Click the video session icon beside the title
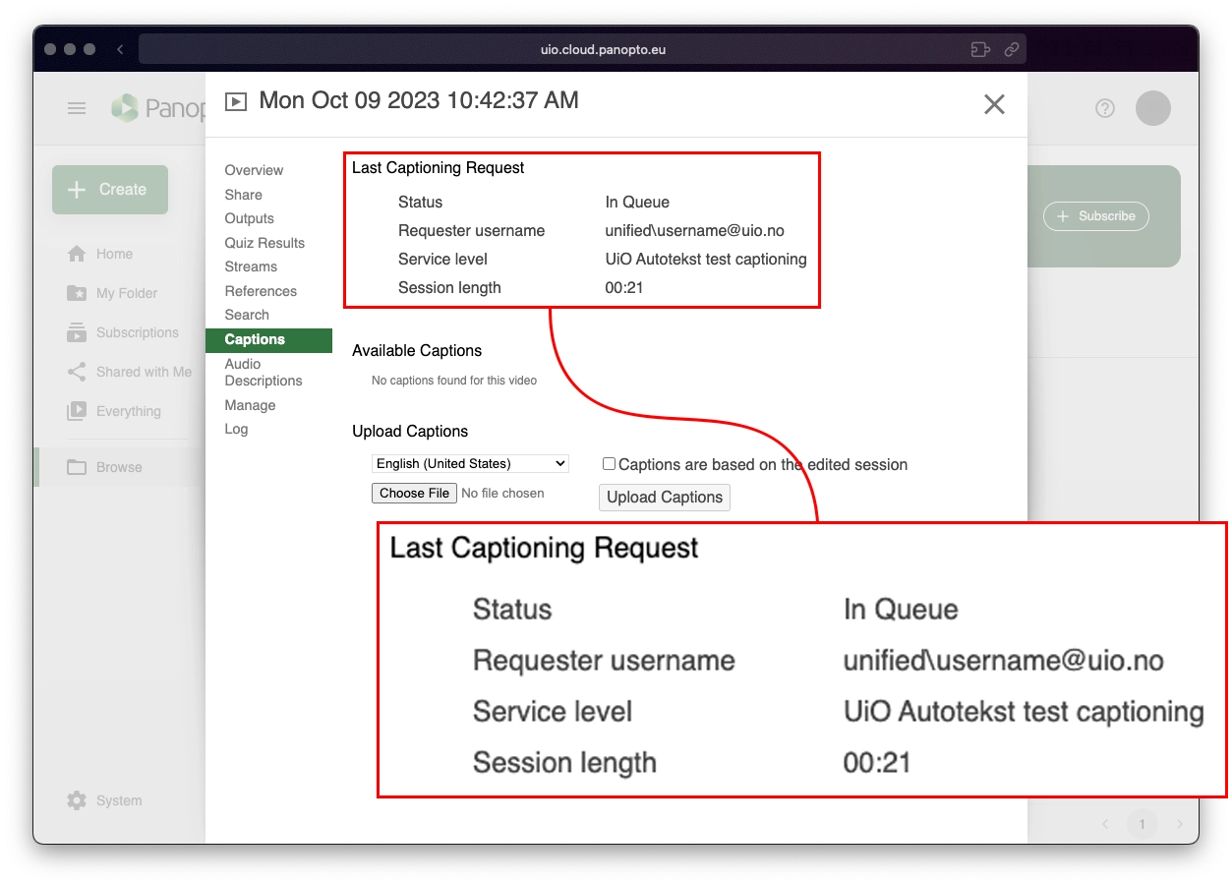This screenshot has height=885, width=1232. [x=236, y=101]
